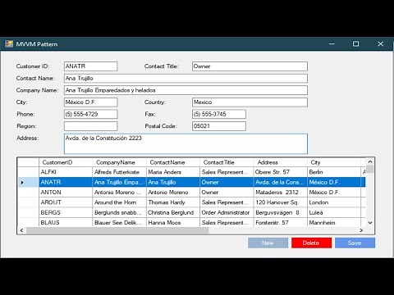The height and width of the screenshot is (295, 394).
Task: Click the Berguvsvägen 8 address cell
Action: tap(280, 212)
